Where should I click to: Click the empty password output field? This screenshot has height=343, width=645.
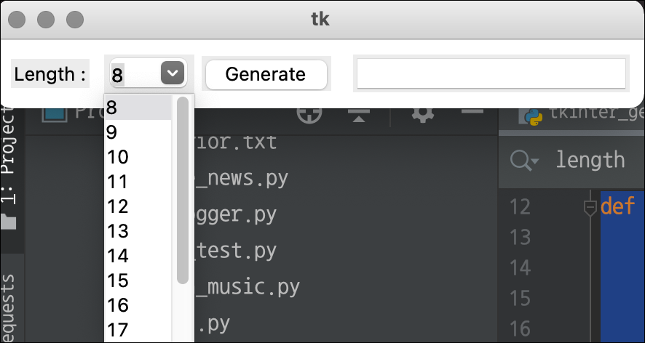tap(491, 73)
